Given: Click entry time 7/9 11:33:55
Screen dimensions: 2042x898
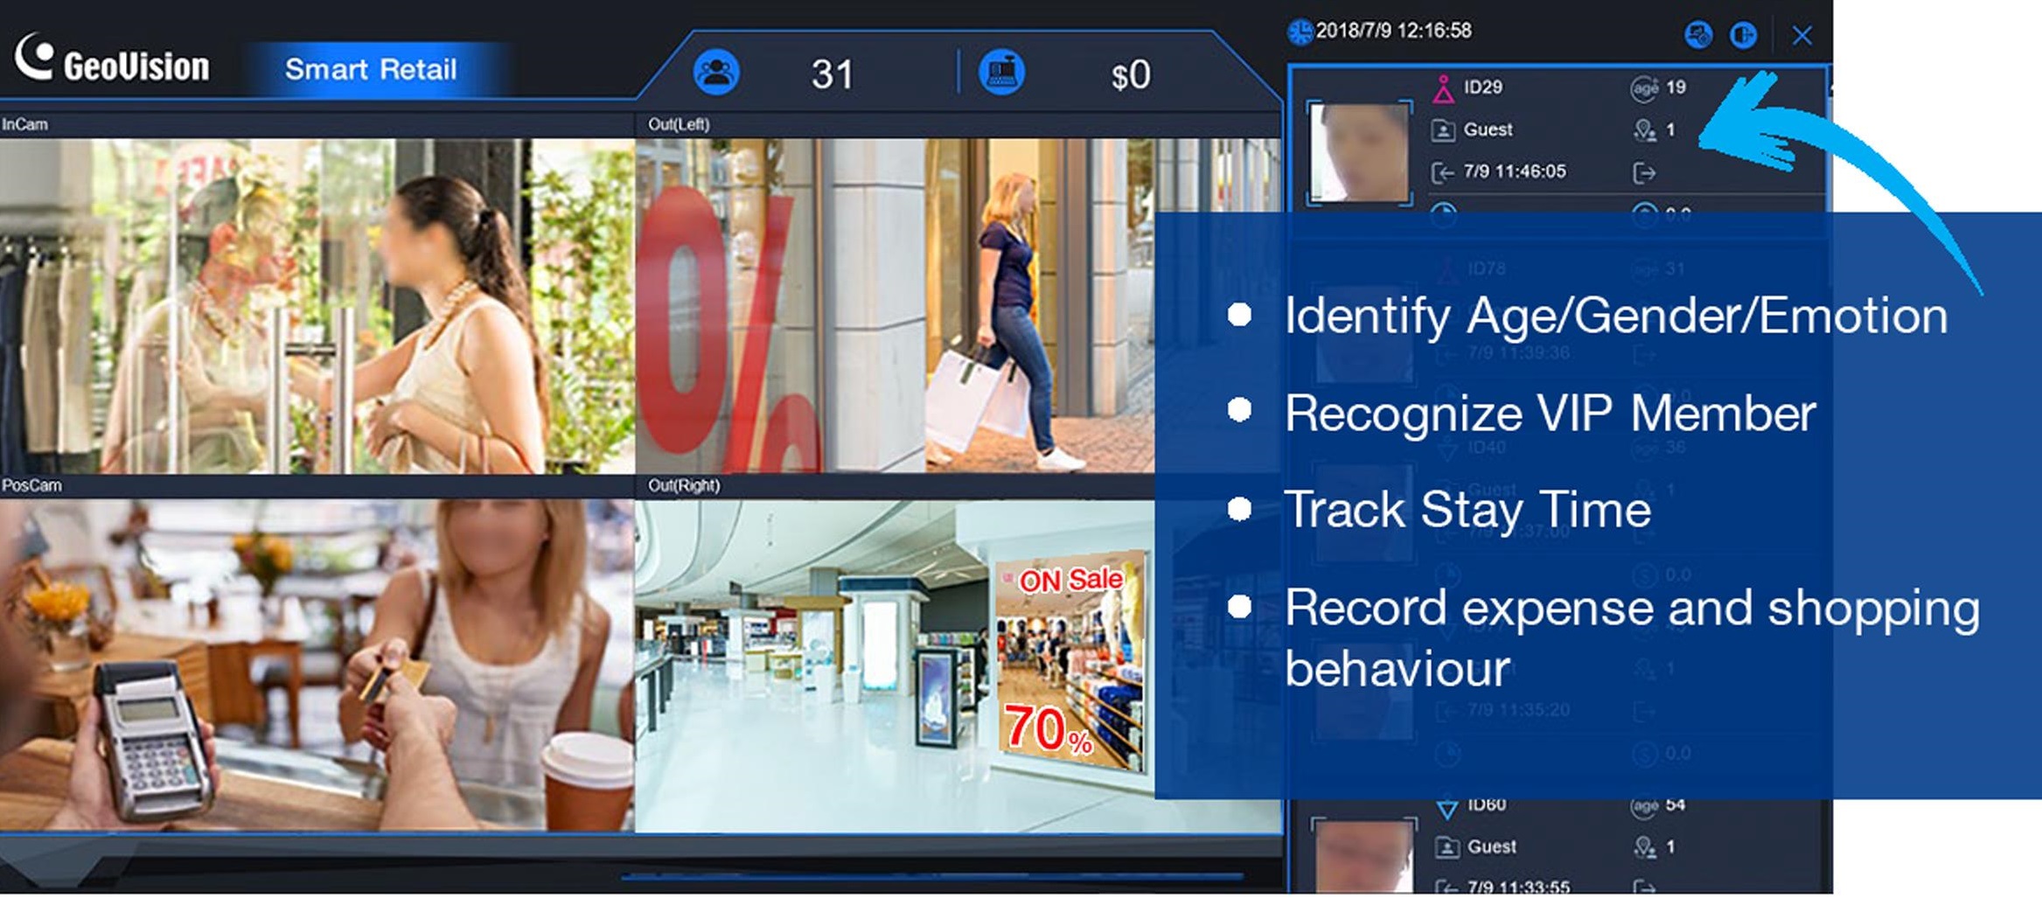Looking at the screenshot, I should 1519,887.
